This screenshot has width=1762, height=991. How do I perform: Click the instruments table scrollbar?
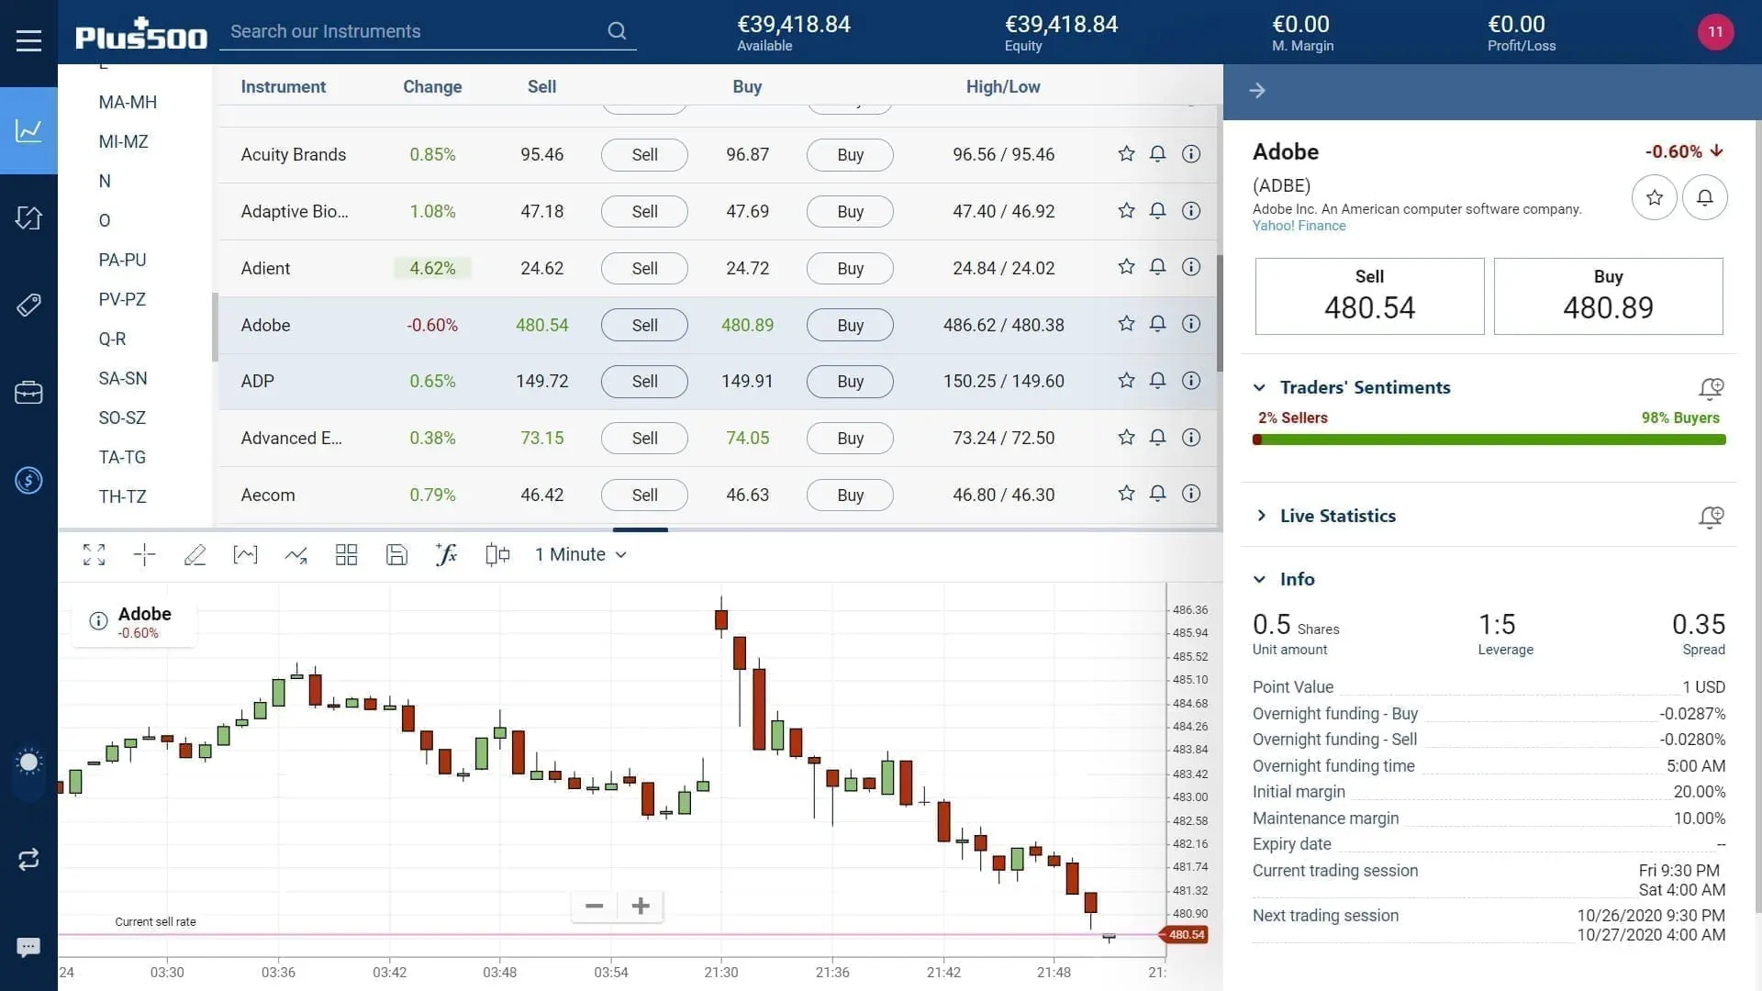tap(1220, 313)
